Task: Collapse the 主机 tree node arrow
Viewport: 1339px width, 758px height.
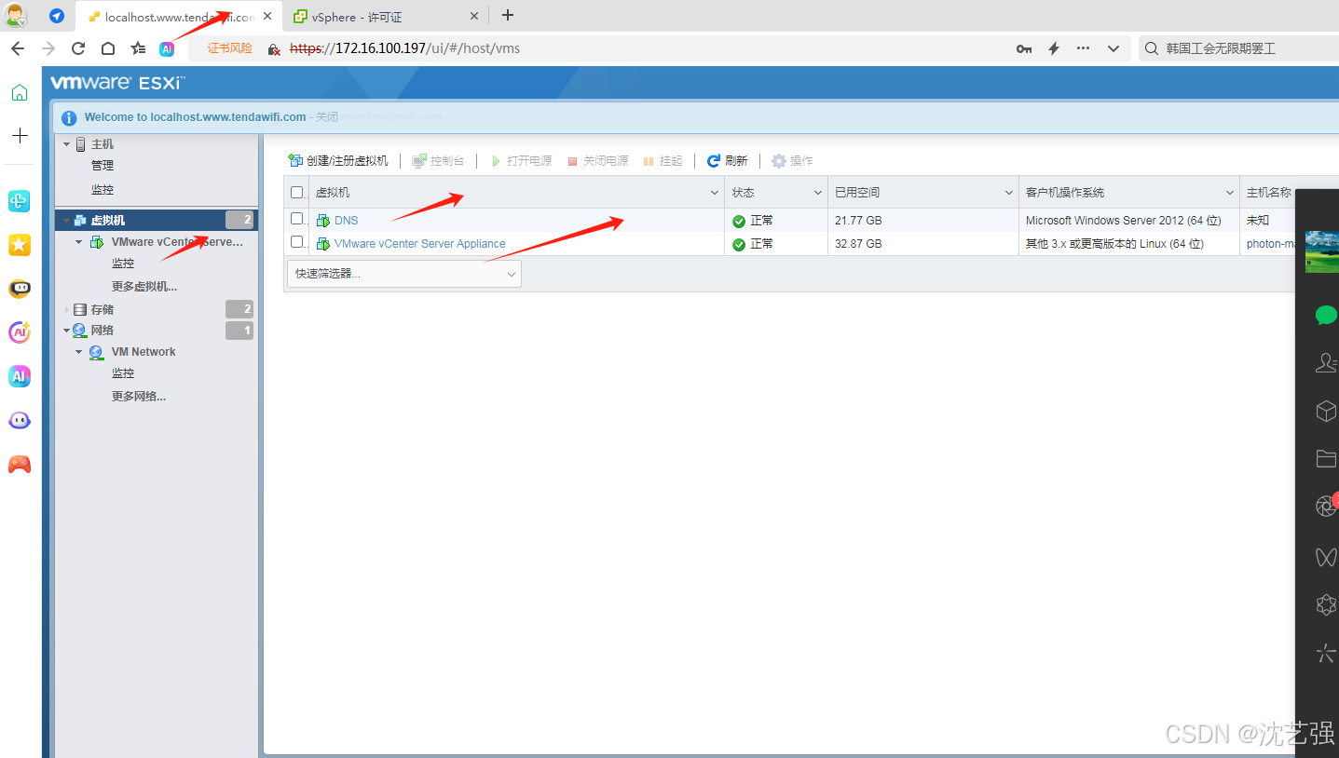Action: (66, 144)
